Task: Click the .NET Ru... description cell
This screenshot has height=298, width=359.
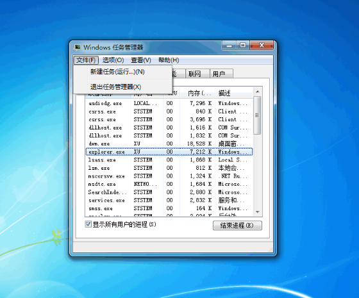Action: pyautogui.click(x=233, y=176)
